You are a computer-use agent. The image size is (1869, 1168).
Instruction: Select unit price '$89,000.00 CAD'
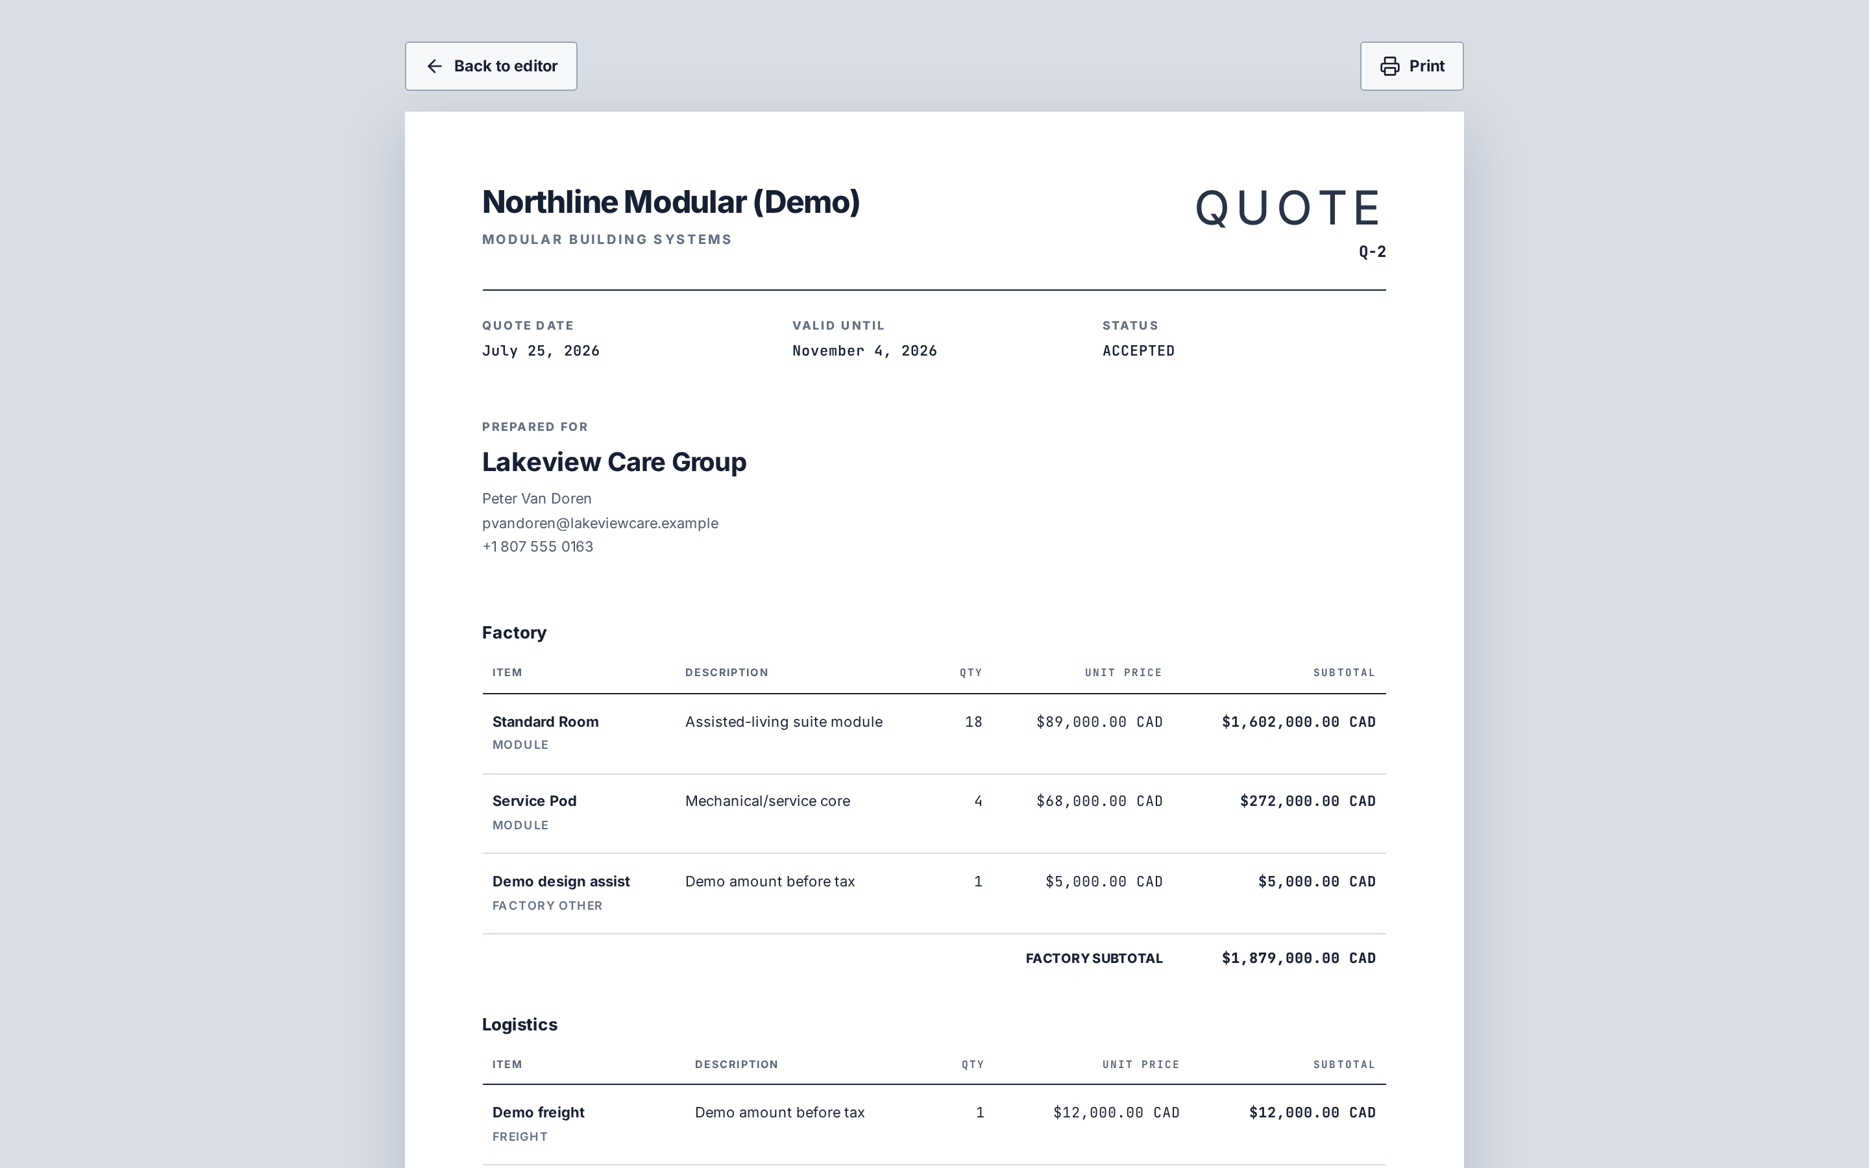click(x=1099, y=722)
